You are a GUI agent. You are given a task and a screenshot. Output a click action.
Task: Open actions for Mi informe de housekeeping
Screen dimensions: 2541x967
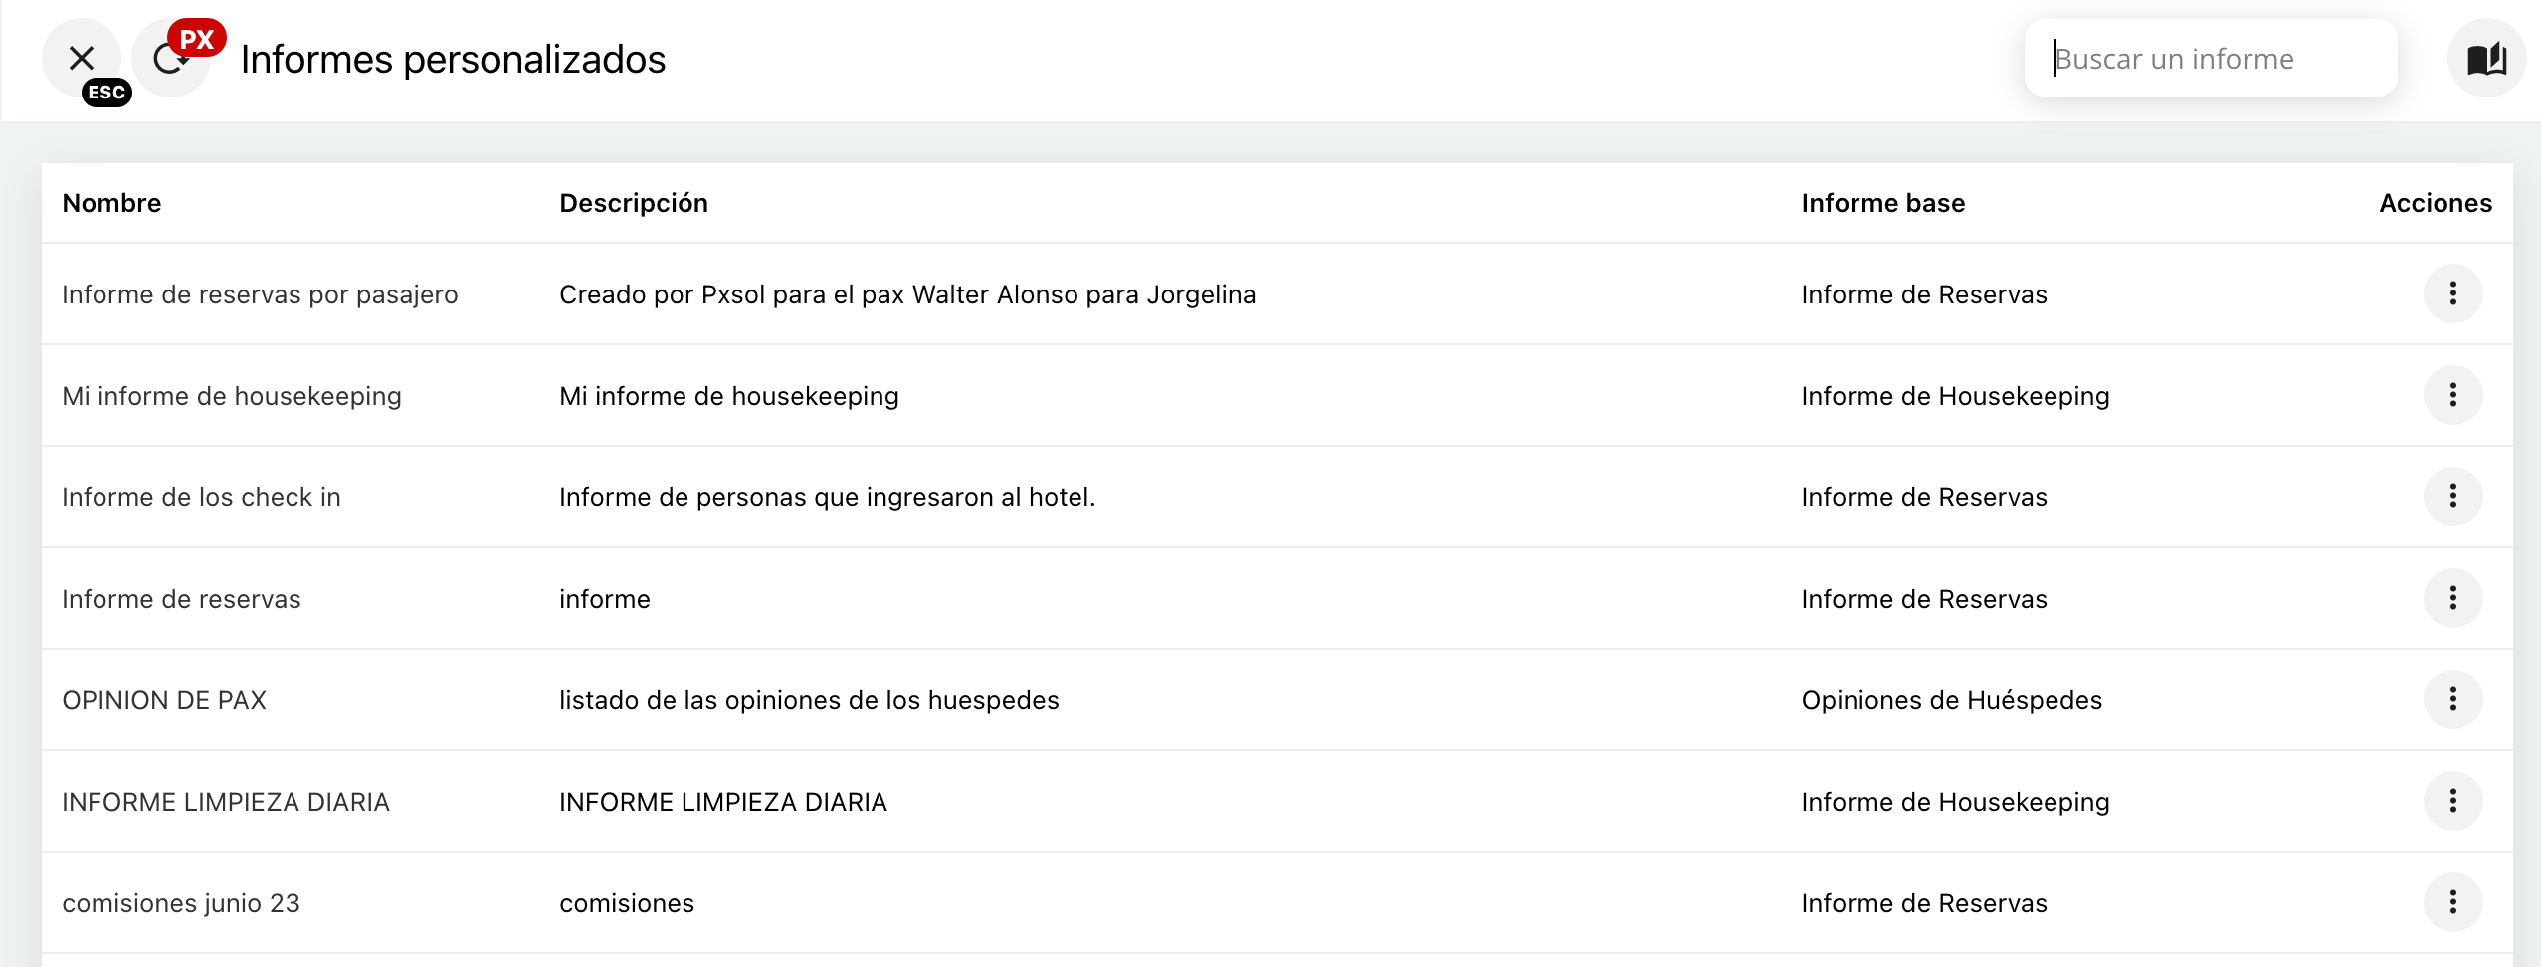click(2453, 395)
